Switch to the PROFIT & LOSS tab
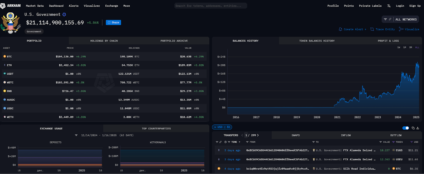424x174 pixels. 388,41
